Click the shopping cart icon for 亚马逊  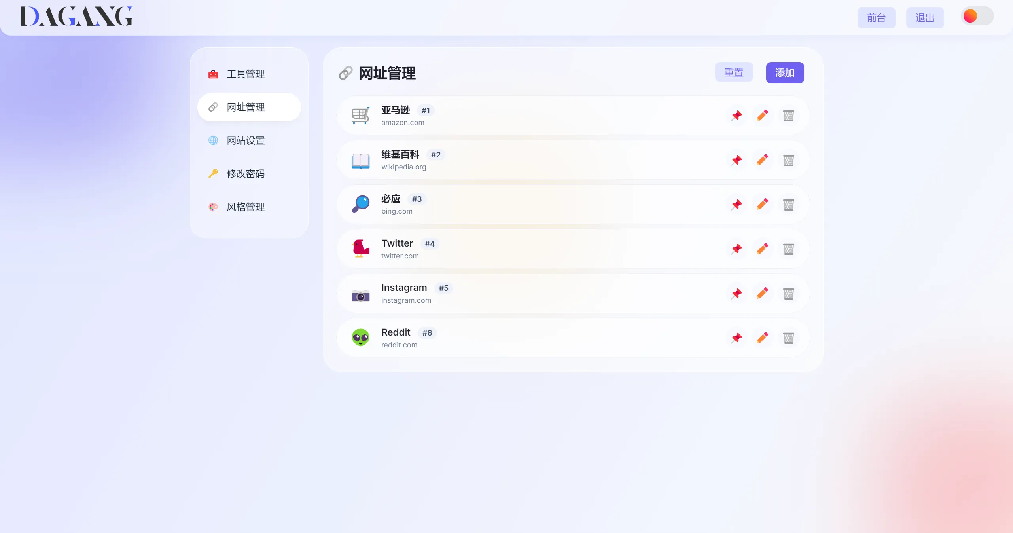point(361,116)
